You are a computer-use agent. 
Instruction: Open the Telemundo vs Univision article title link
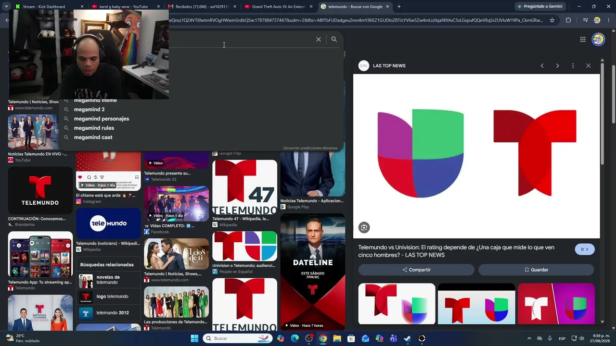(456, 251)
